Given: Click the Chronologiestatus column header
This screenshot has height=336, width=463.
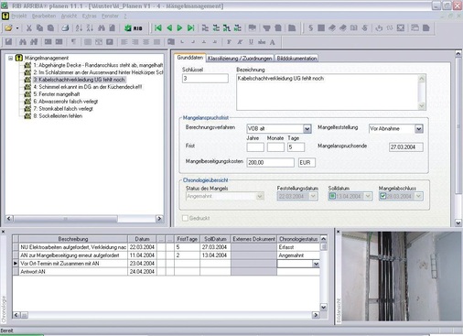Looking at the screenshot, I should 298,239.
